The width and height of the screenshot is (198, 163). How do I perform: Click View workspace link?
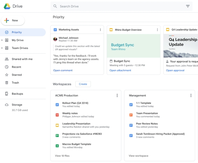coord(139,156)
